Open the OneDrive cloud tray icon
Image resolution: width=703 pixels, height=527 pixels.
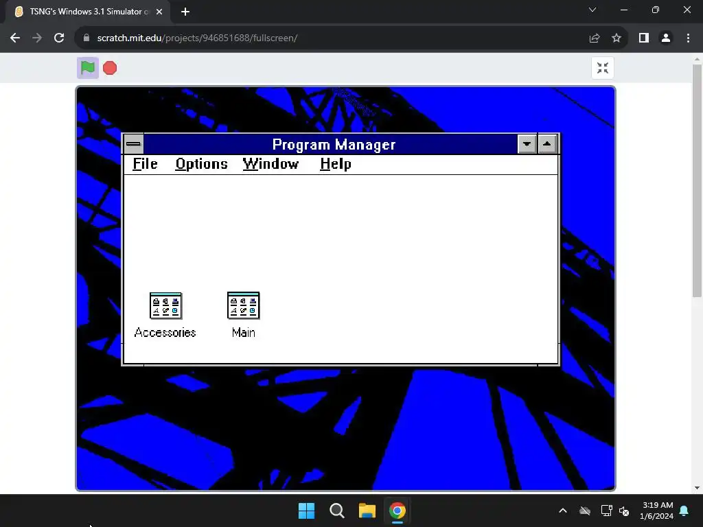tap(585, 511)
